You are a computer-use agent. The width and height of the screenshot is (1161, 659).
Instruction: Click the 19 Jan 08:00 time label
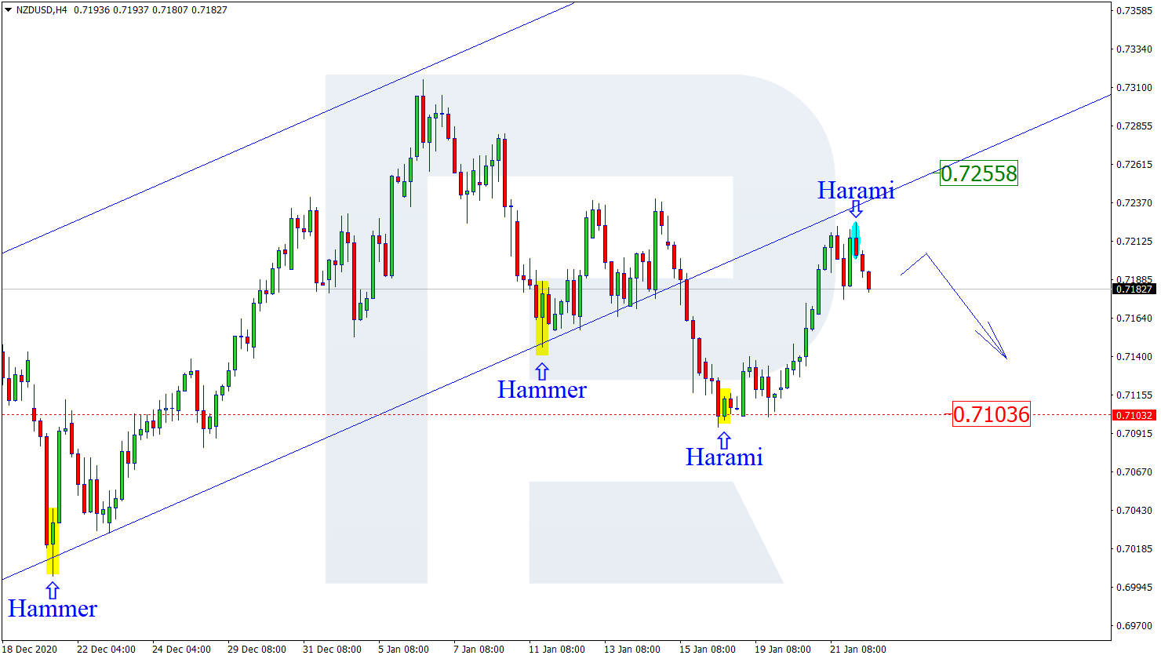click(x=783, y=650)
